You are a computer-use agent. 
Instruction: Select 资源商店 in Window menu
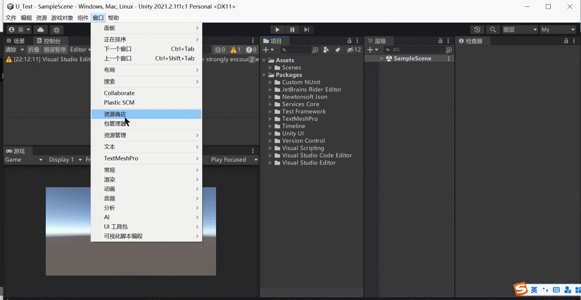(x=146, y=114)
